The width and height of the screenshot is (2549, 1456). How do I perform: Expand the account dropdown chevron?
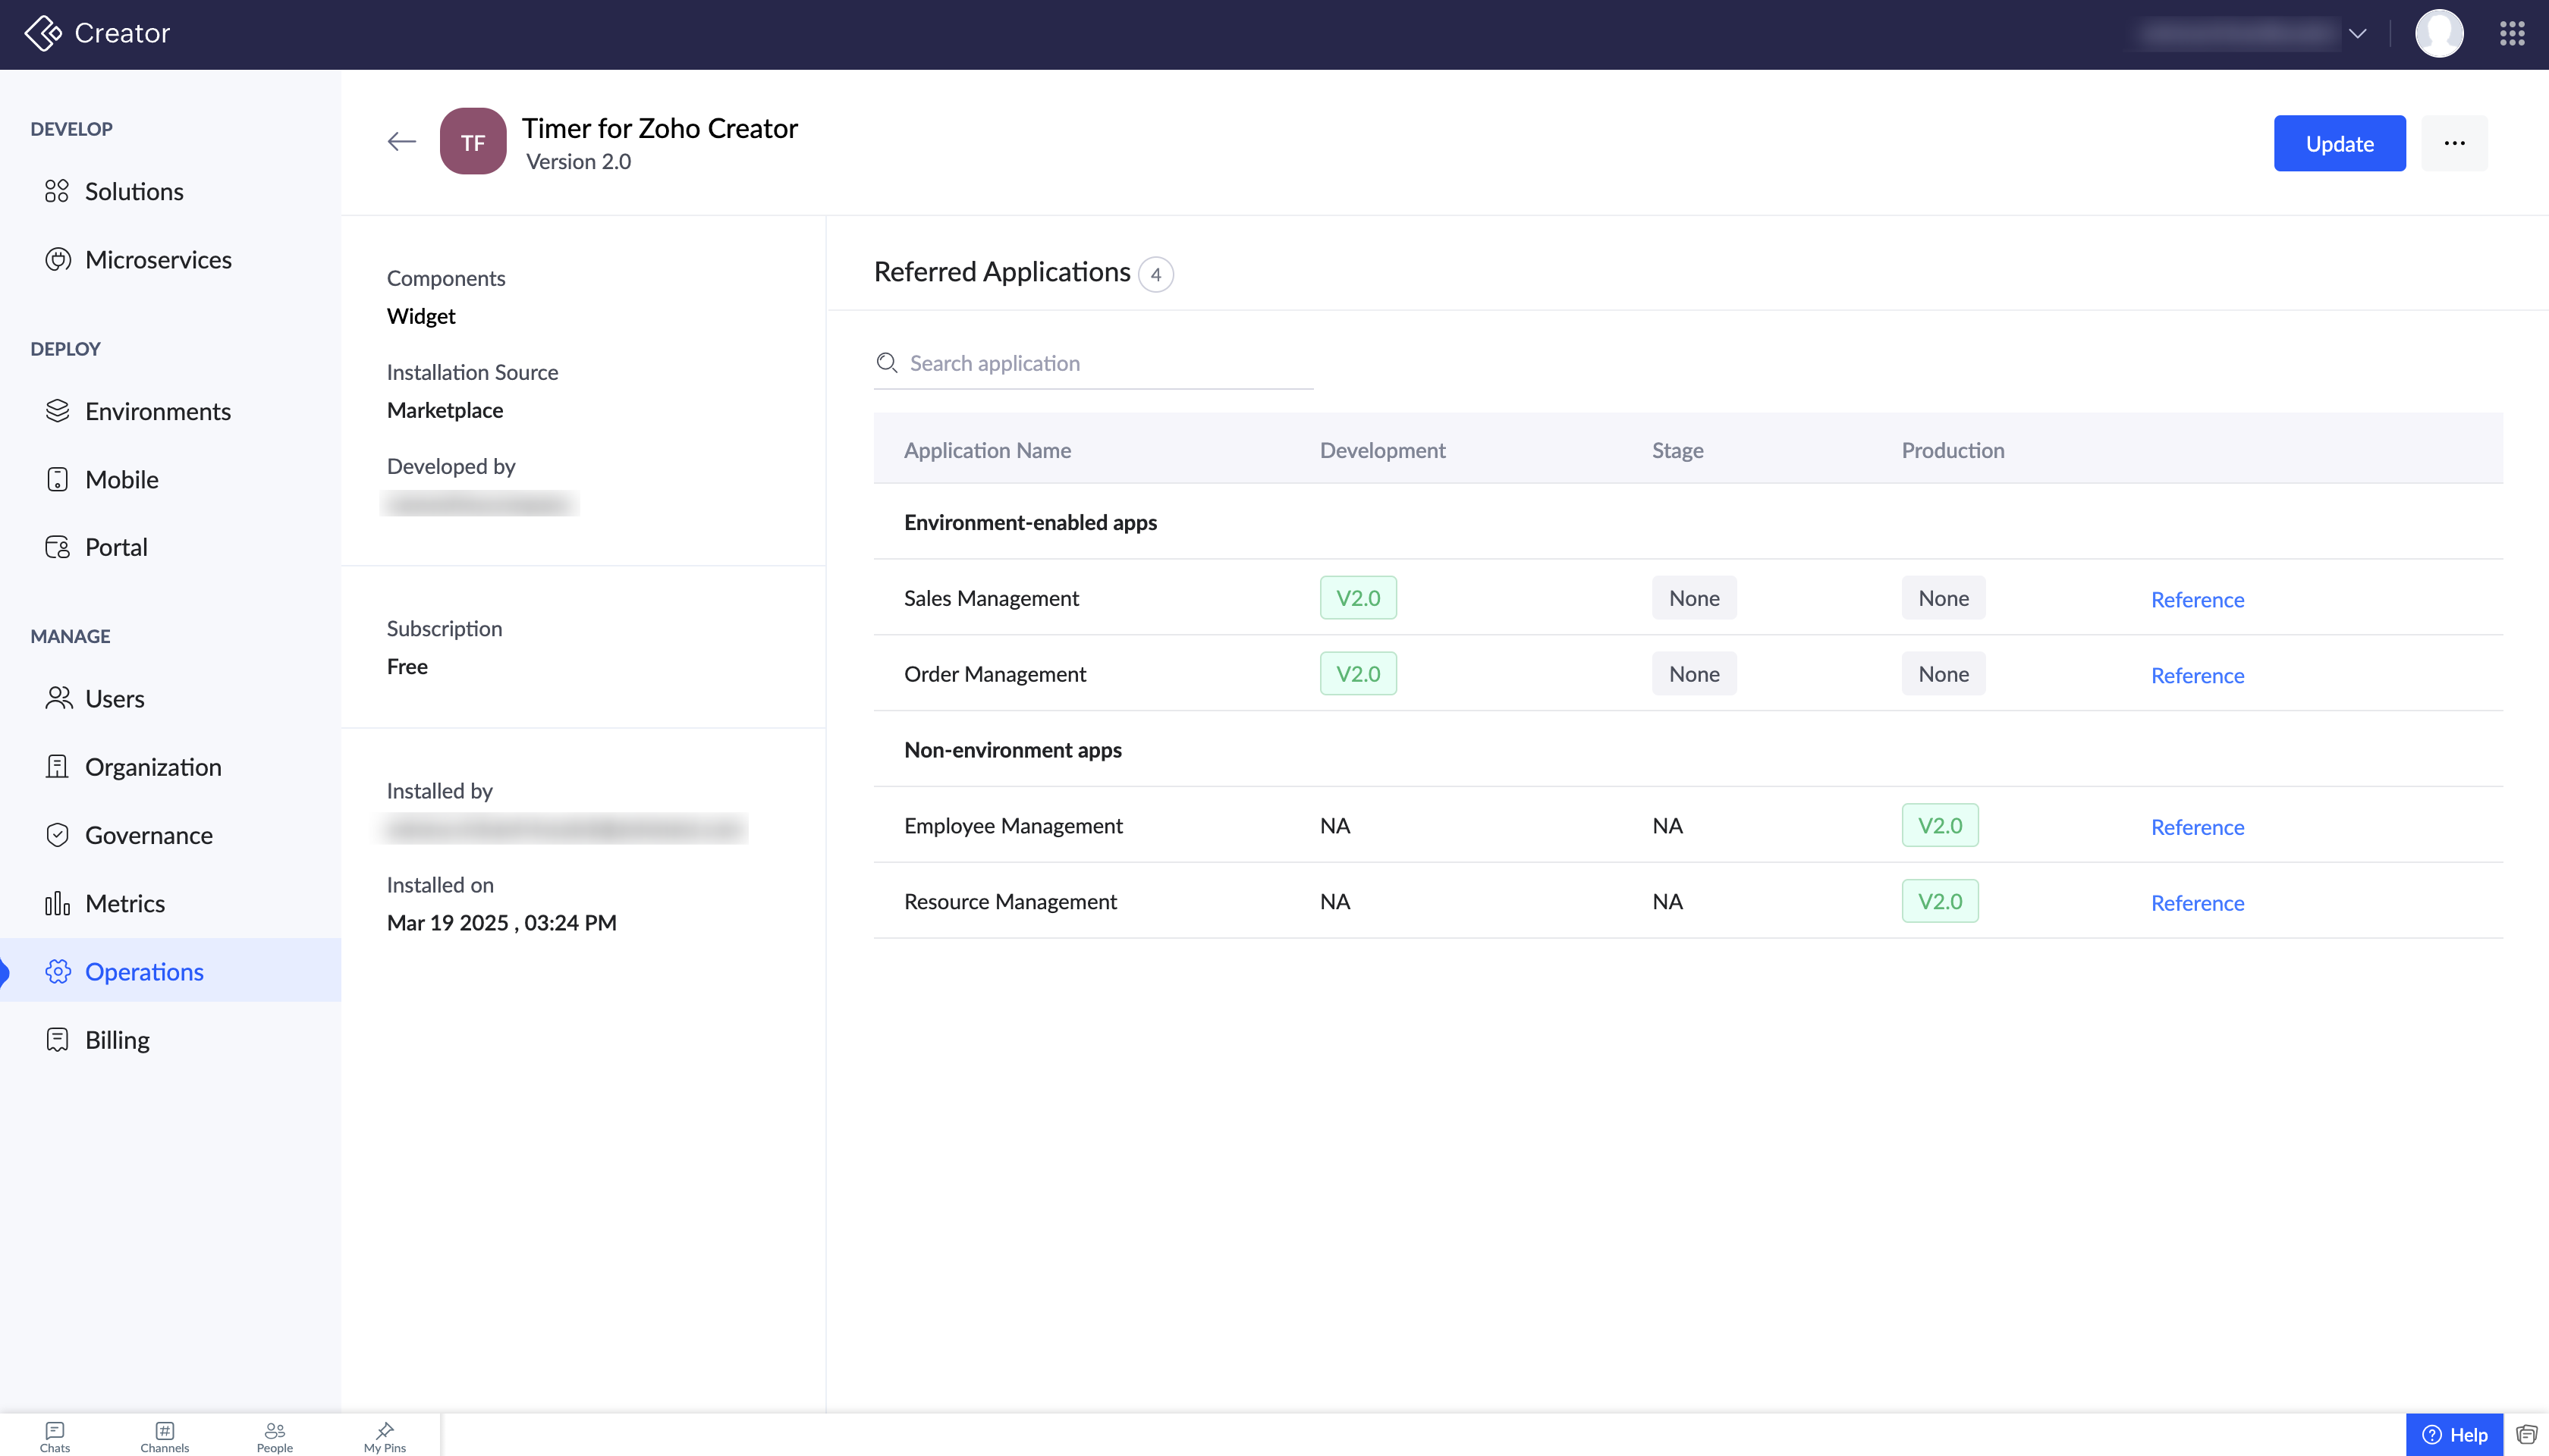[x=2357, y=34]
